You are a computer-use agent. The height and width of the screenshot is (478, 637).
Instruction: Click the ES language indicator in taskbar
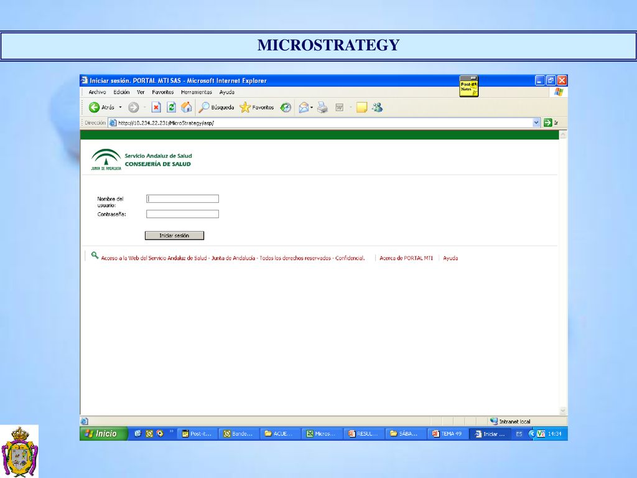[x=519, y=434]
